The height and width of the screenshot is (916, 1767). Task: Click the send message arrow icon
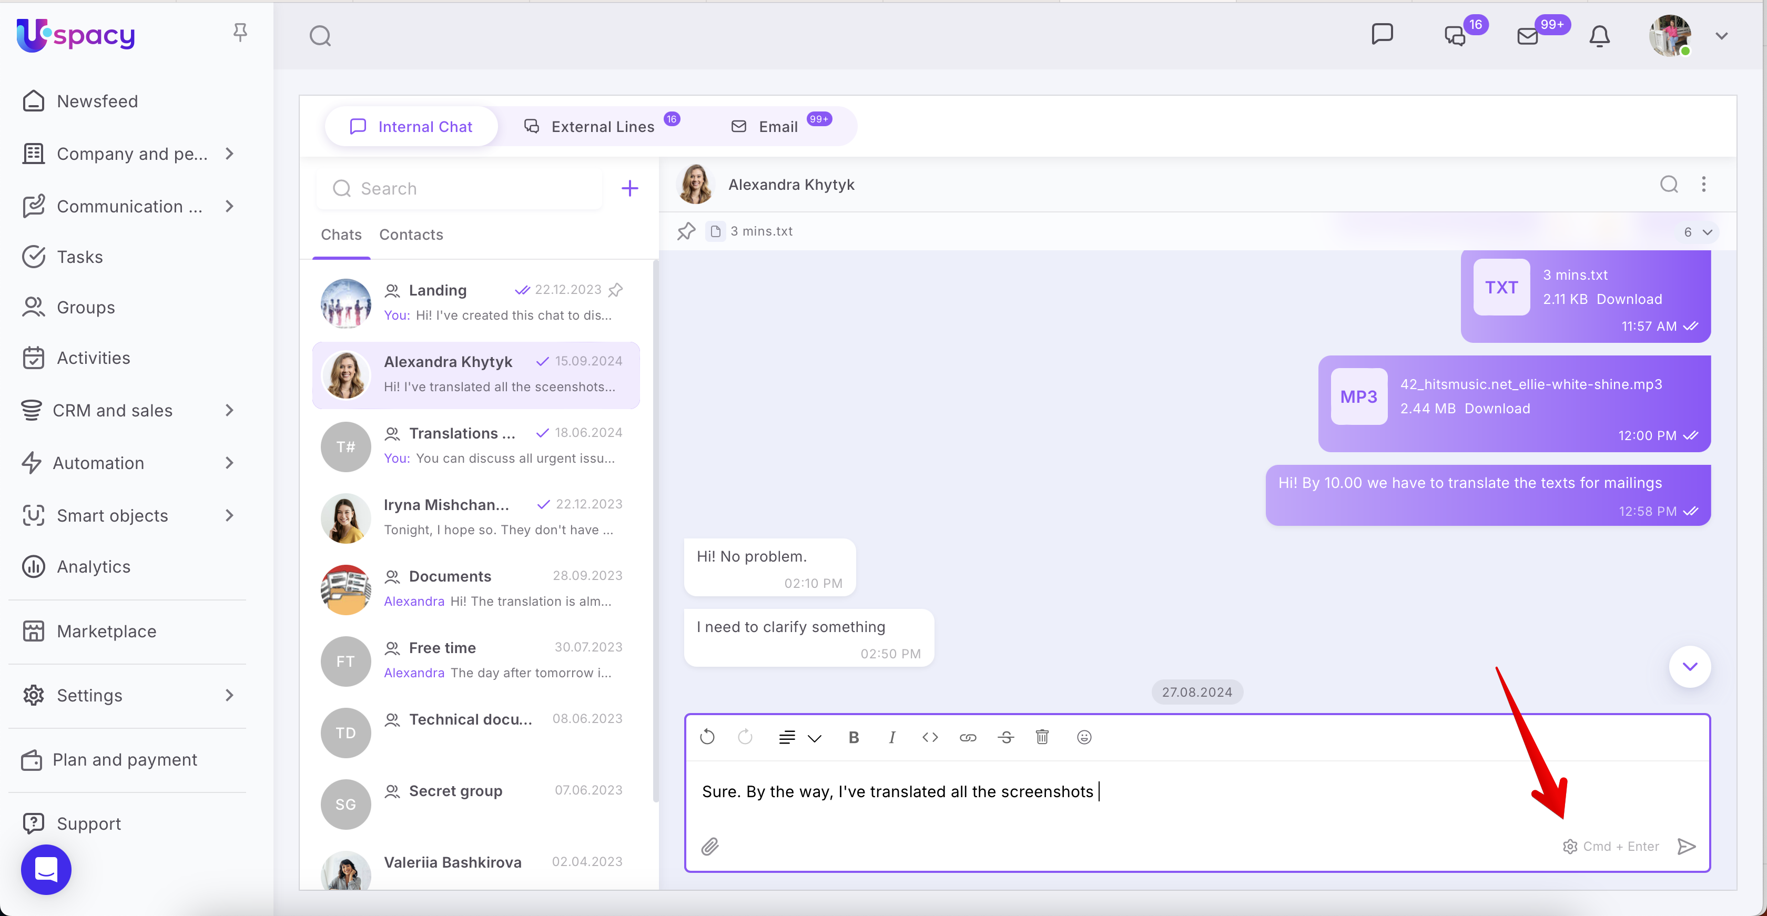(x=1686, y=846)
